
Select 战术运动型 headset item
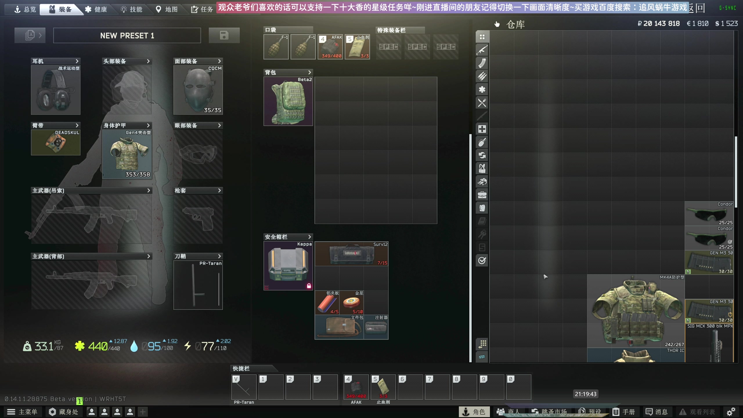[56, 90]
